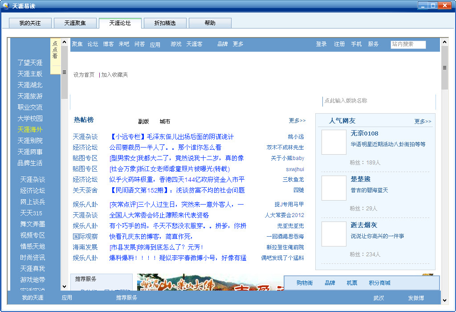Click 聚焦 in the top navigation bar
Screen dimensions: 456x312
pyautogui.click(x=77, y=44)
